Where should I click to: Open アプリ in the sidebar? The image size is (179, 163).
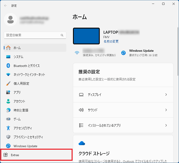(35, 92)
